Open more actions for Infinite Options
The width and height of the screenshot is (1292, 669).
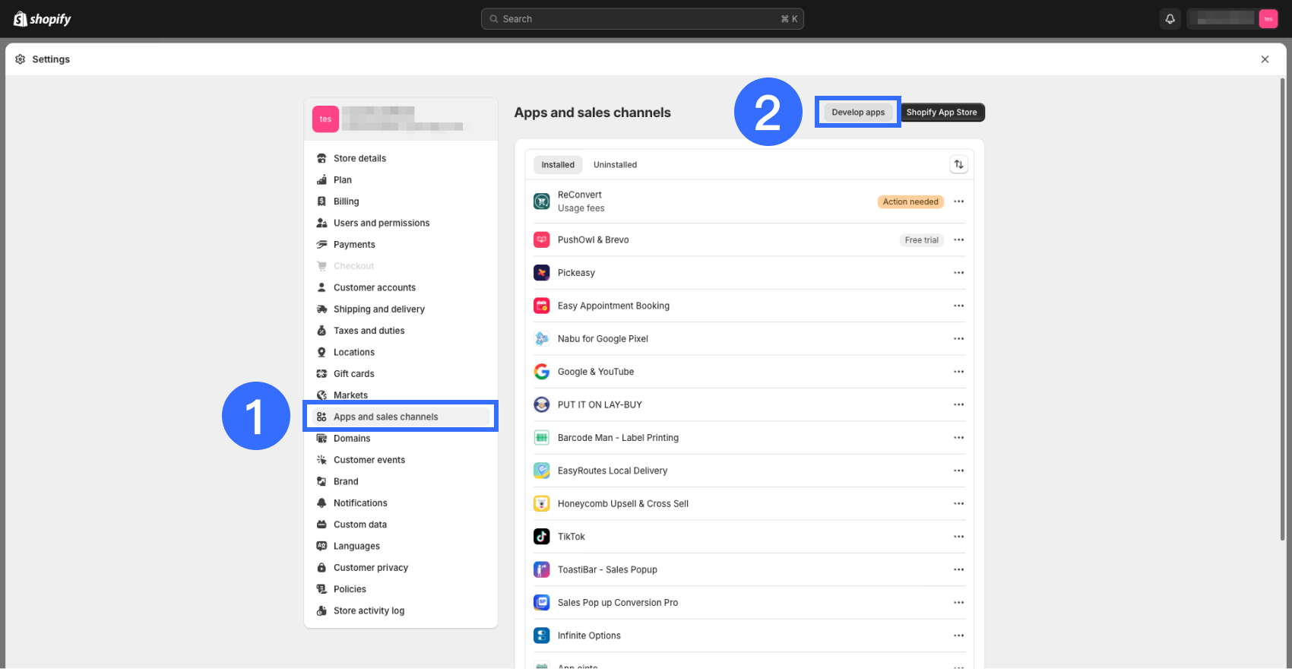pos(959,636)
